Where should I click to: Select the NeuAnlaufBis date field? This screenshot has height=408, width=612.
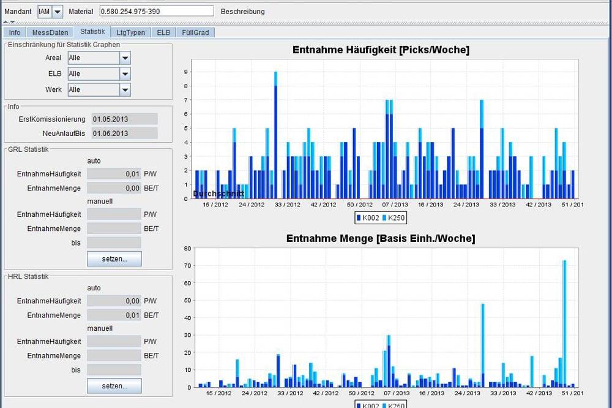click(124, 134)
